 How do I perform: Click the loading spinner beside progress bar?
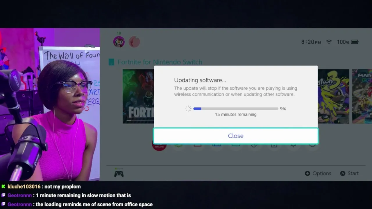188,109
